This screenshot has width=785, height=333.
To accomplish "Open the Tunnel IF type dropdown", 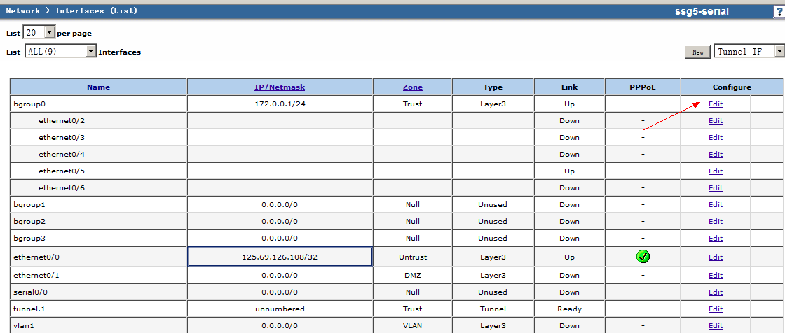I will [779, 52].
